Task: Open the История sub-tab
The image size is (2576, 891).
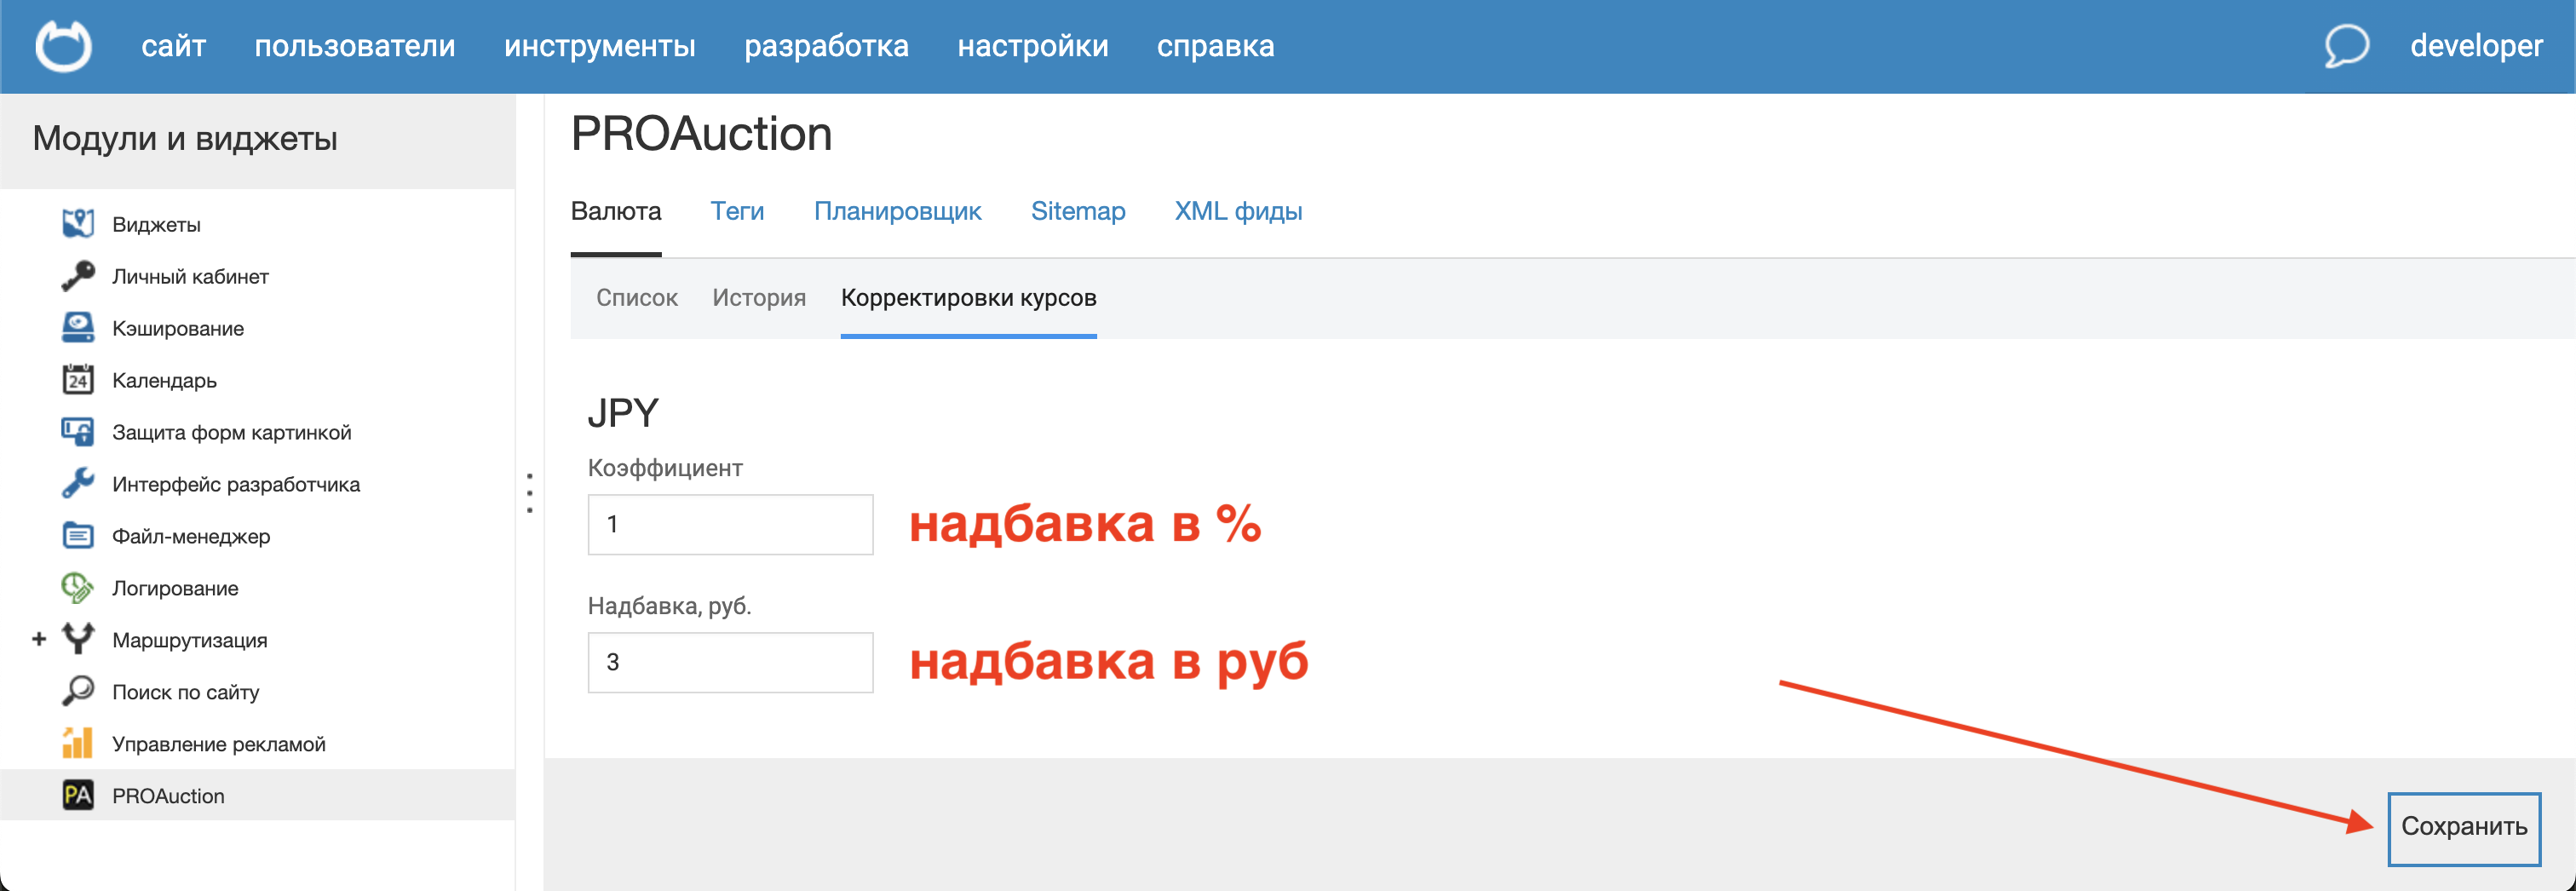Action: (x=759, y=298)
